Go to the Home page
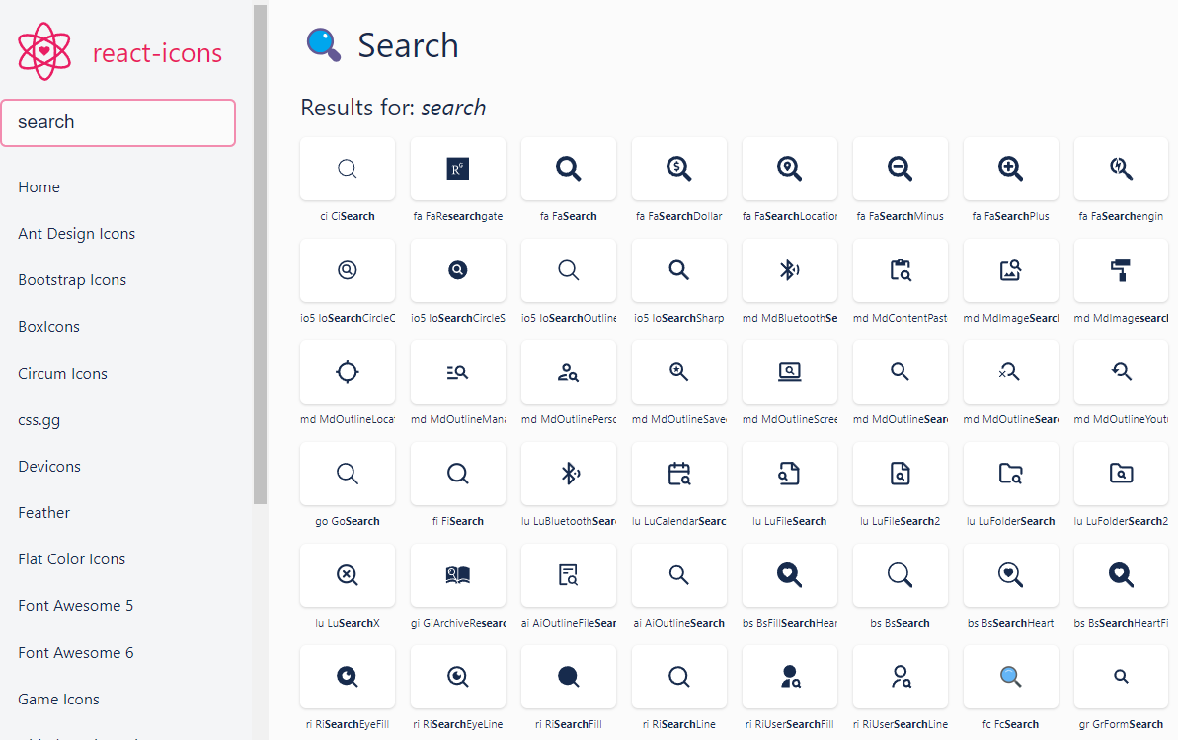Screen dimensions: 1178x740 pos(39,186)
